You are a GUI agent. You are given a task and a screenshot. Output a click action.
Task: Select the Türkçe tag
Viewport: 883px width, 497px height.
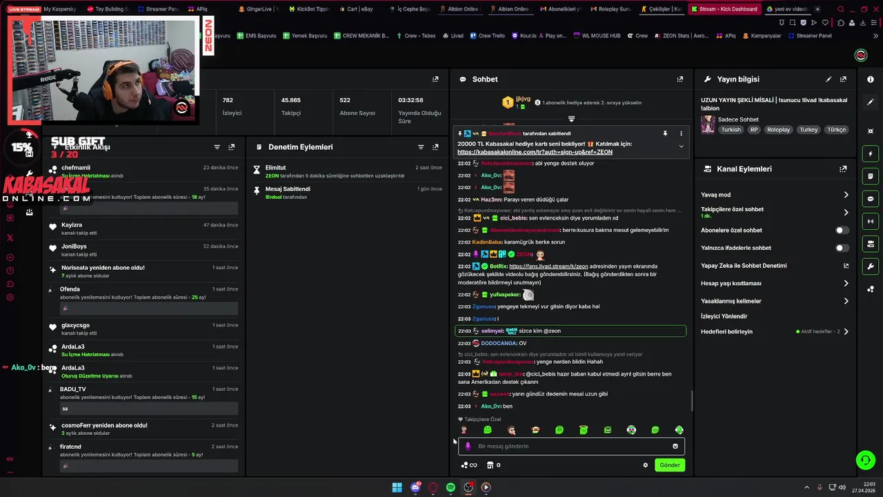[836, 130]
